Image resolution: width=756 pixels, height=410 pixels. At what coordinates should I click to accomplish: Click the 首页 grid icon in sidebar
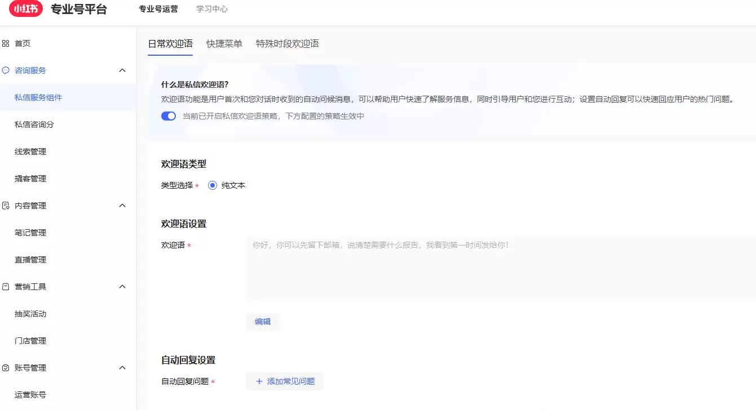tap(6, 43)
